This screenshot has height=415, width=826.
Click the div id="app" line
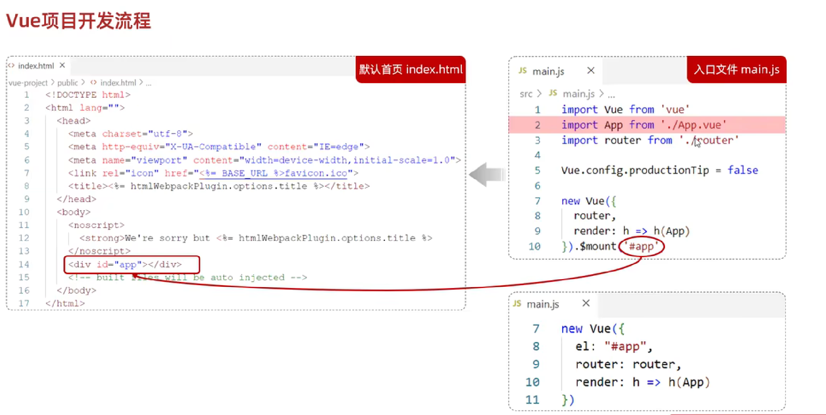click(125, 264)
